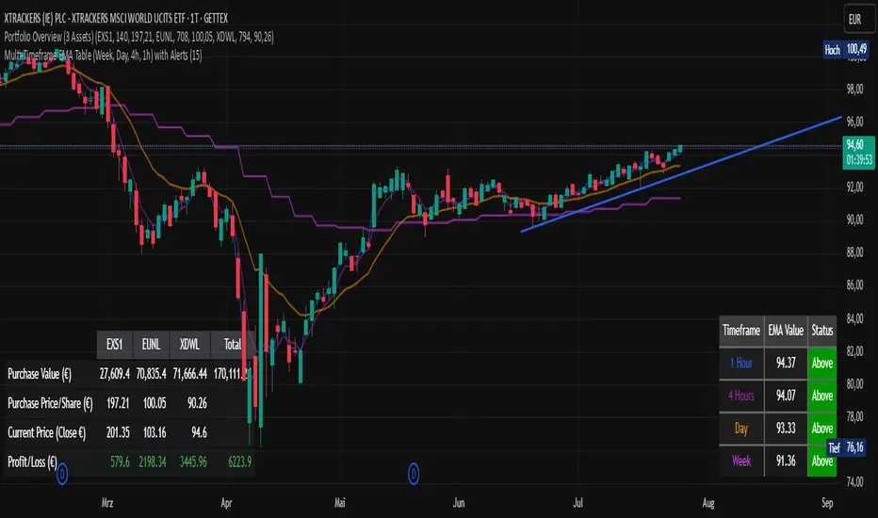The image size is (878, 518).
Task: Select the Xtrackers MSCI World ETF title
Action: (x=116, y=19)
